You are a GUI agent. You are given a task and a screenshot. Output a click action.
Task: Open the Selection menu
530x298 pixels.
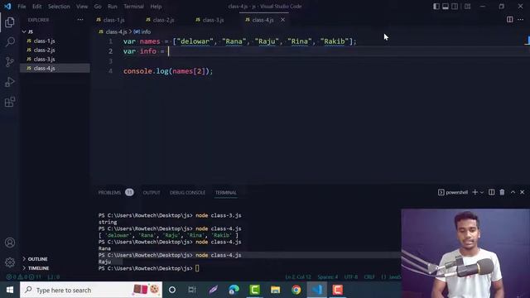(x=59, y=7)
